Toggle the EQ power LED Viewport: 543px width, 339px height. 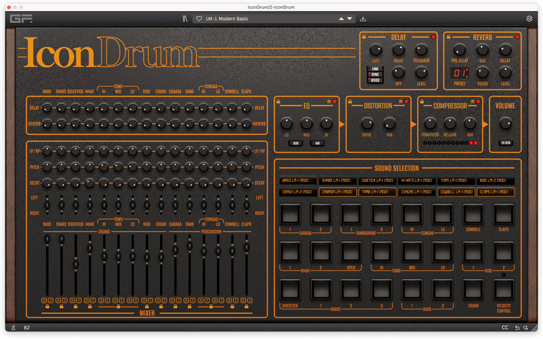(x=334, y=101)
